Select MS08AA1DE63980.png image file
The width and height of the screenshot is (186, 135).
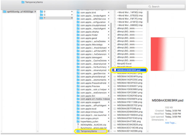tap(129, 88)
